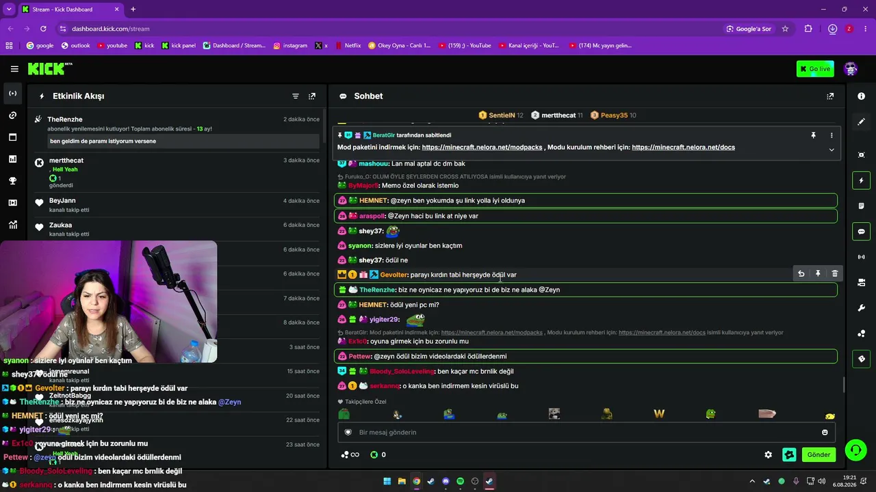Open the Windows Start menu
The width and height of the screenshot is (876, 492).
click(x=387, y=481)
